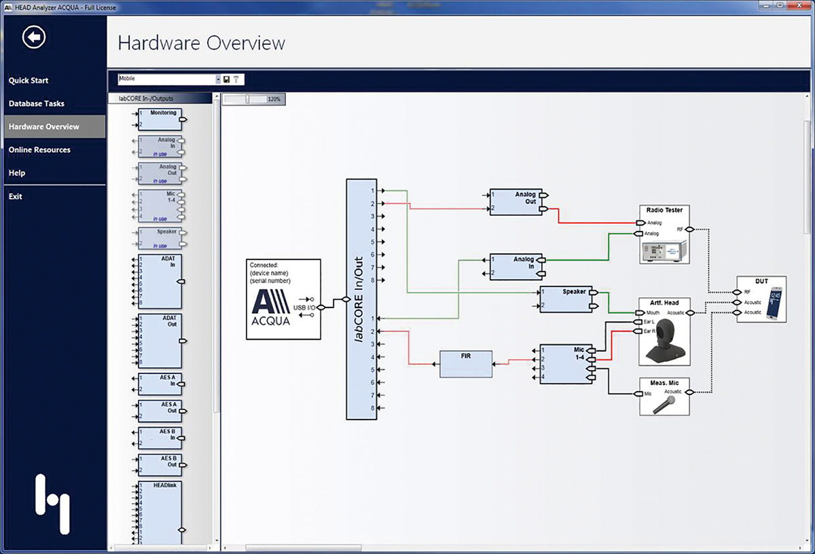Screen dimensions: 815x554
Task: Click the Artf. Head title label
Action: click(x=665, y=302)
